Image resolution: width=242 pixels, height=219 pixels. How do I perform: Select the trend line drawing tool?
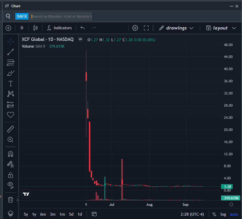[10, 52]
